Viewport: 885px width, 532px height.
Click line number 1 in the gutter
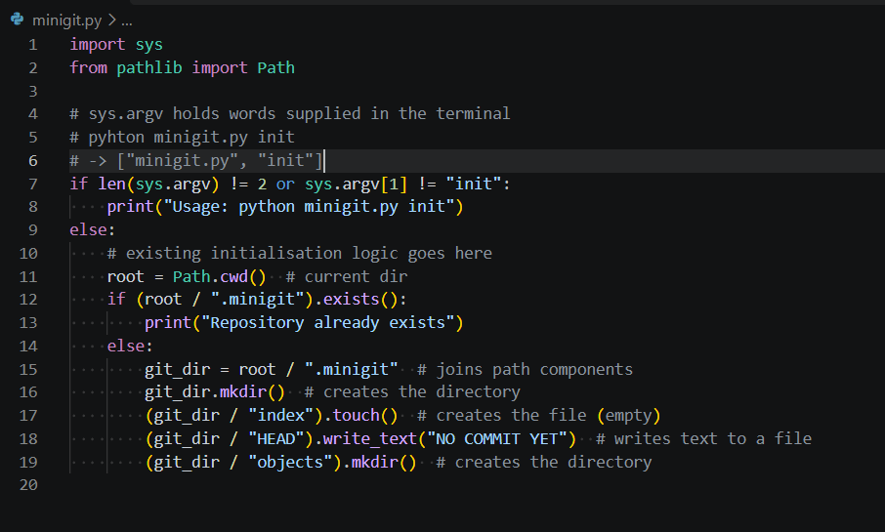tap(33, 45)
